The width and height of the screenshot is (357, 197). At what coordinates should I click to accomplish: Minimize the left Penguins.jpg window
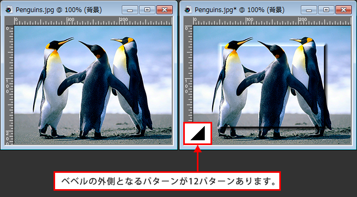coord(130,10)
